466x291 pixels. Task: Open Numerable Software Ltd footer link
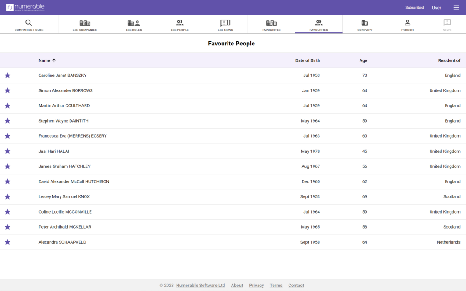coord(200,286)
